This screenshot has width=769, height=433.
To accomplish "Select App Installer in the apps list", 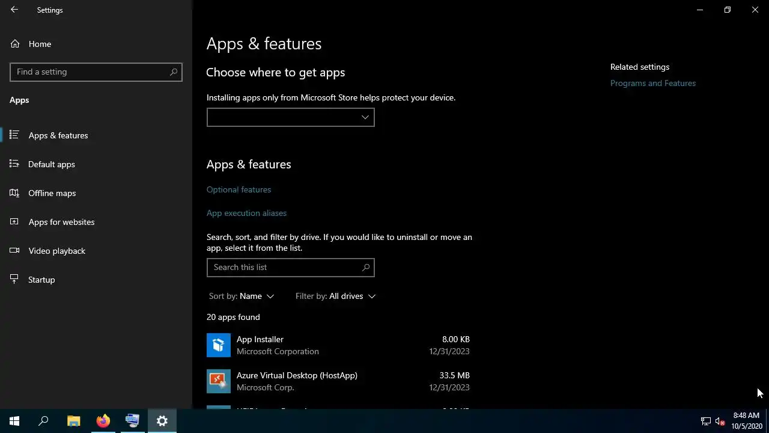I will (x=338, y=345).
